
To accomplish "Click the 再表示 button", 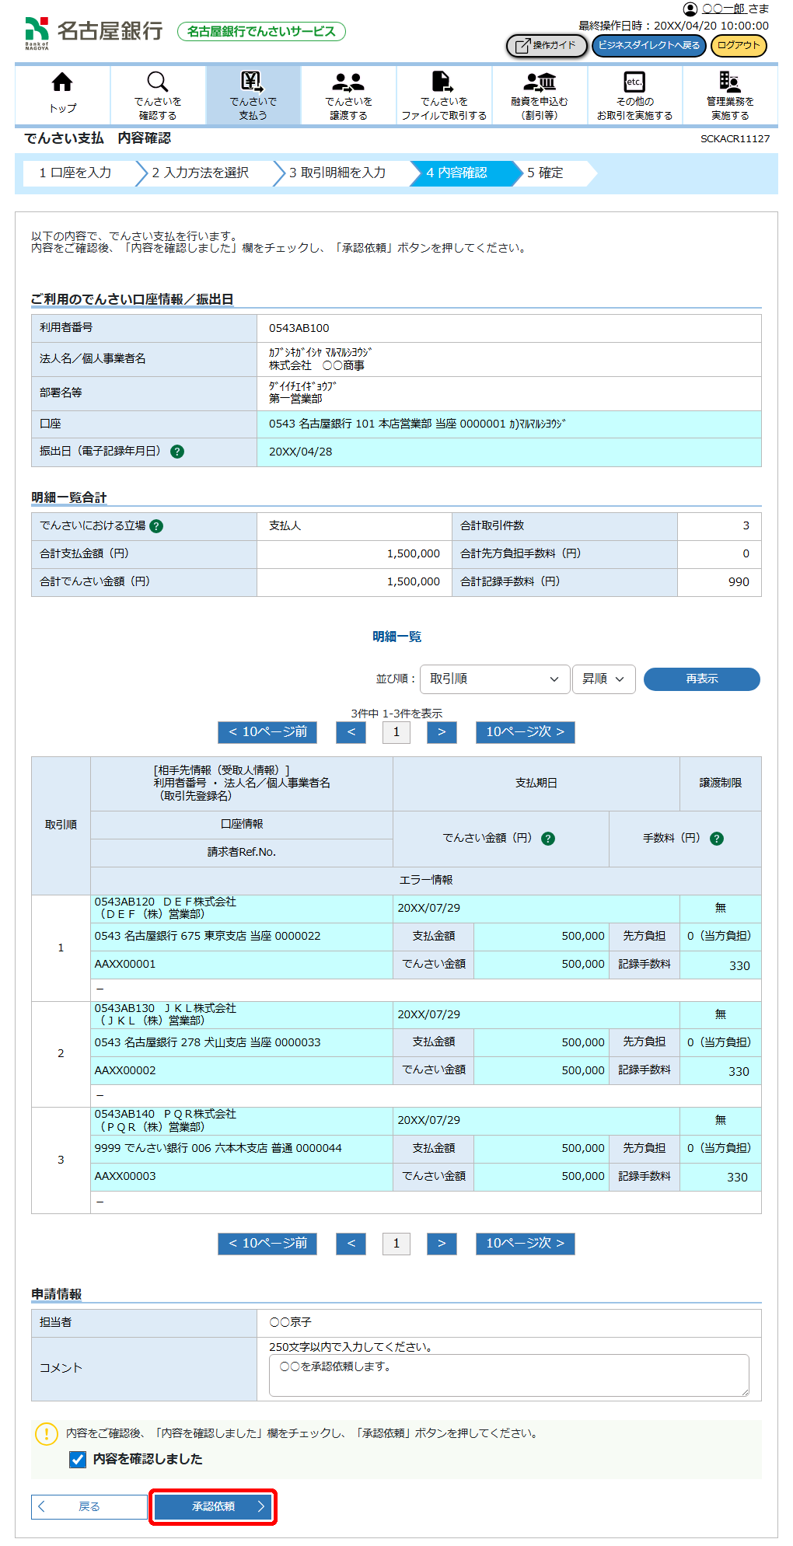I will coord(701,679).
